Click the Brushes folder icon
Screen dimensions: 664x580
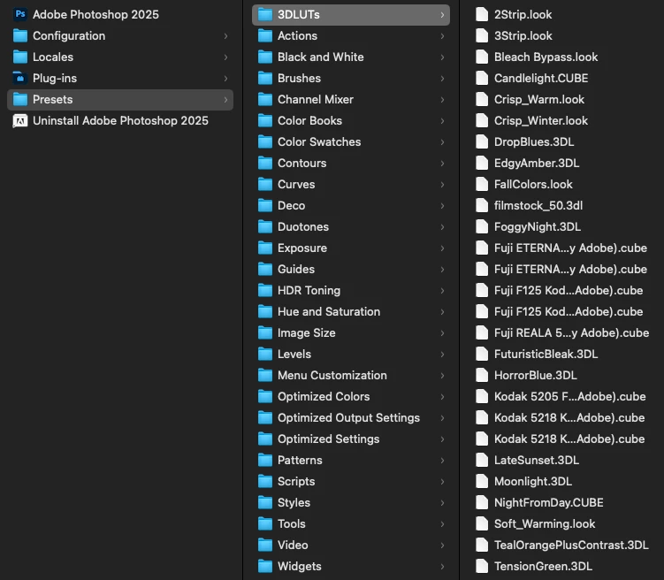265,79
